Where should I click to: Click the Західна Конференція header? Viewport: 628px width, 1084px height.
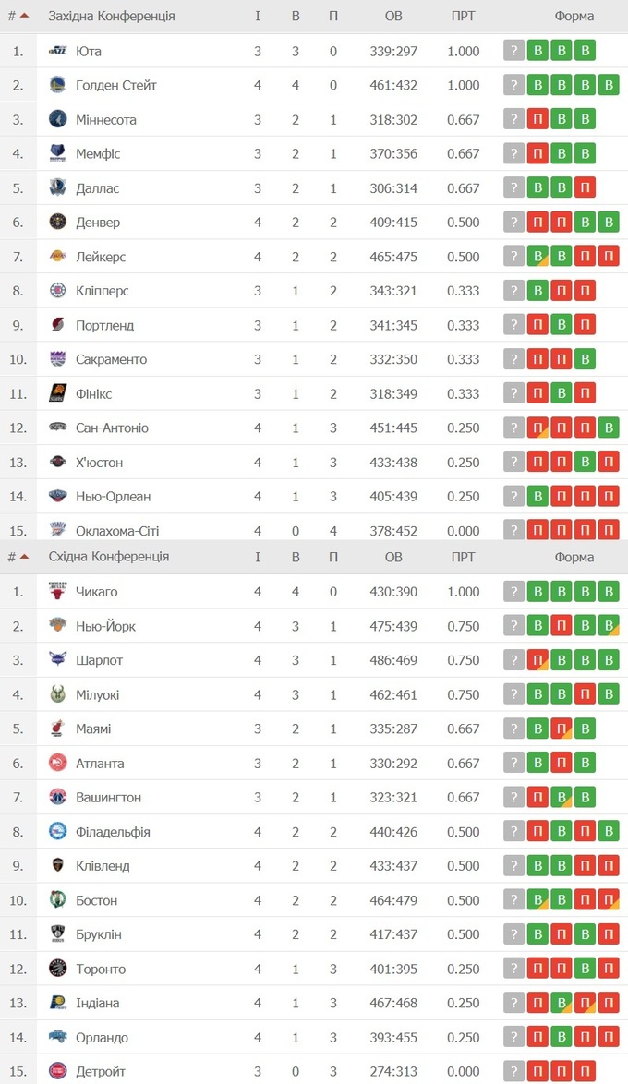(111, 16)
